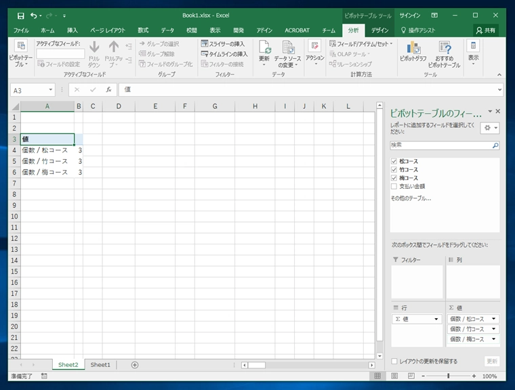Viewport: 515px width, 390px height.
Task: Open field list tools gear menu
Action: (490, 128)
